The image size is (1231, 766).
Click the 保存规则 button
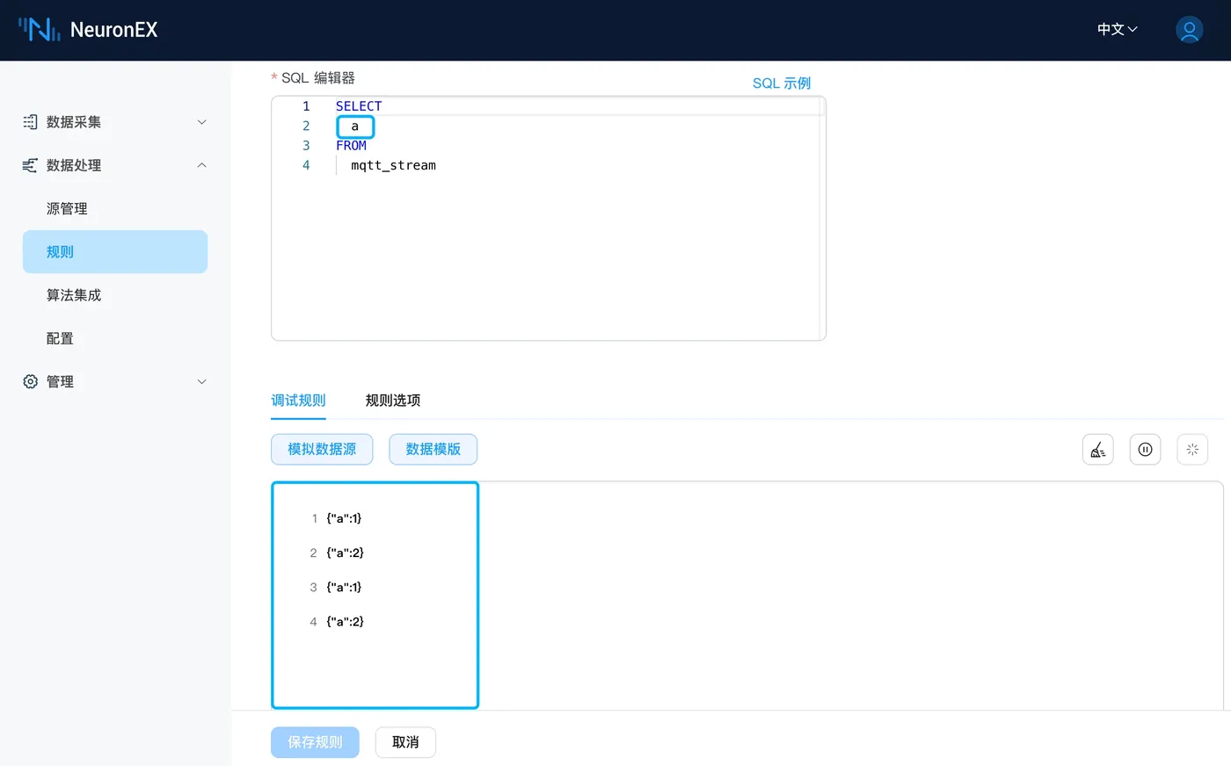(x=315, y=742)
